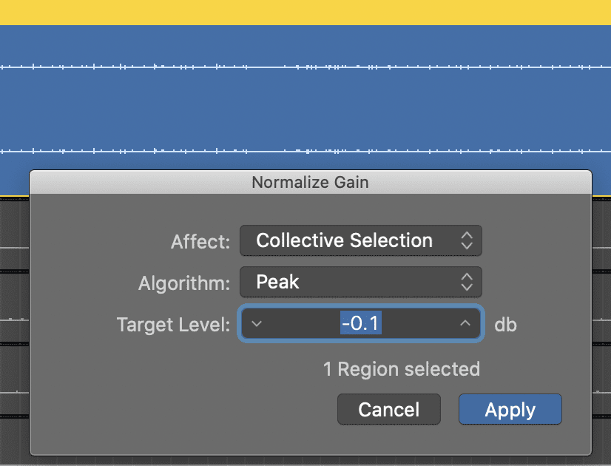Cancel the Normalize Gain dialog
This screenshot has width=611, height=466.
tap(389, 409)
